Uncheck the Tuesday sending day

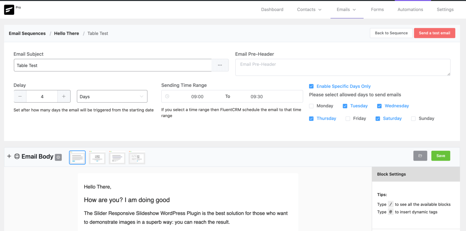click(x=345, y=106)
